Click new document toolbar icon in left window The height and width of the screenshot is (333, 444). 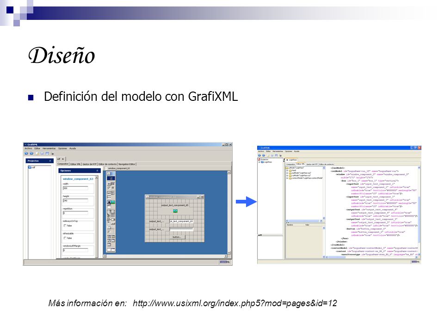tap(37, 153)
